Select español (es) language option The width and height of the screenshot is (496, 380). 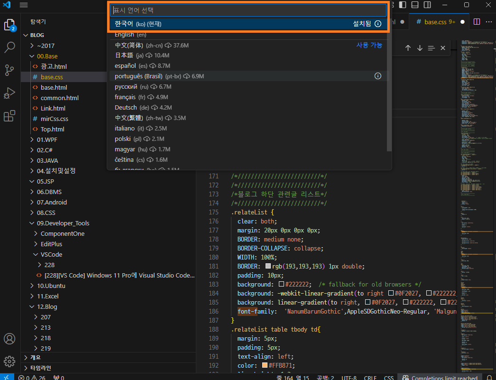248,66
